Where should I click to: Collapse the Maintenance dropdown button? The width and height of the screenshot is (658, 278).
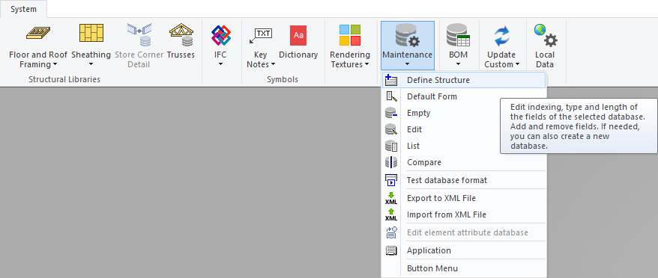click(408, 46)
